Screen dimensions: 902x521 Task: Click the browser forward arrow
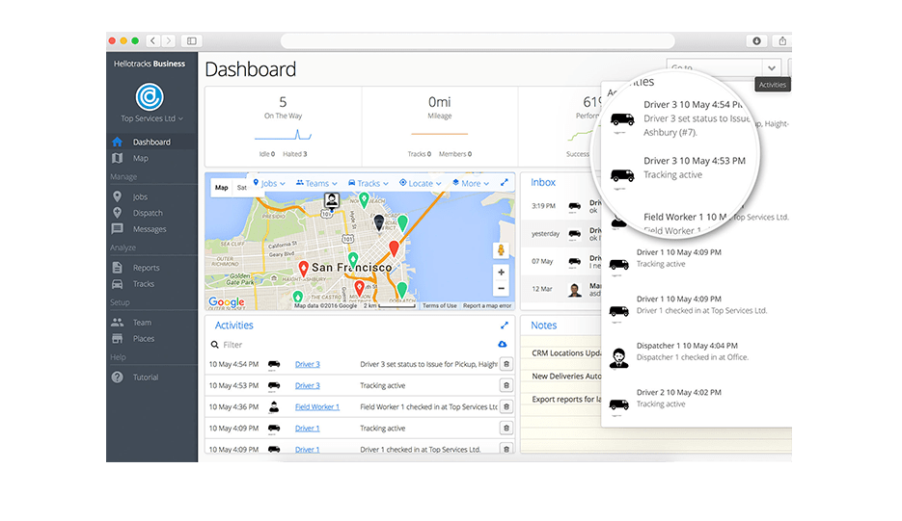pos(168,40)
